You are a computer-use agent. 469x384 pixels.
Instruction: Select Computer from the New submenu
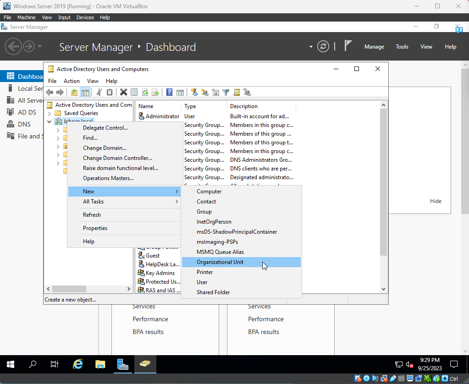[242, 192]
